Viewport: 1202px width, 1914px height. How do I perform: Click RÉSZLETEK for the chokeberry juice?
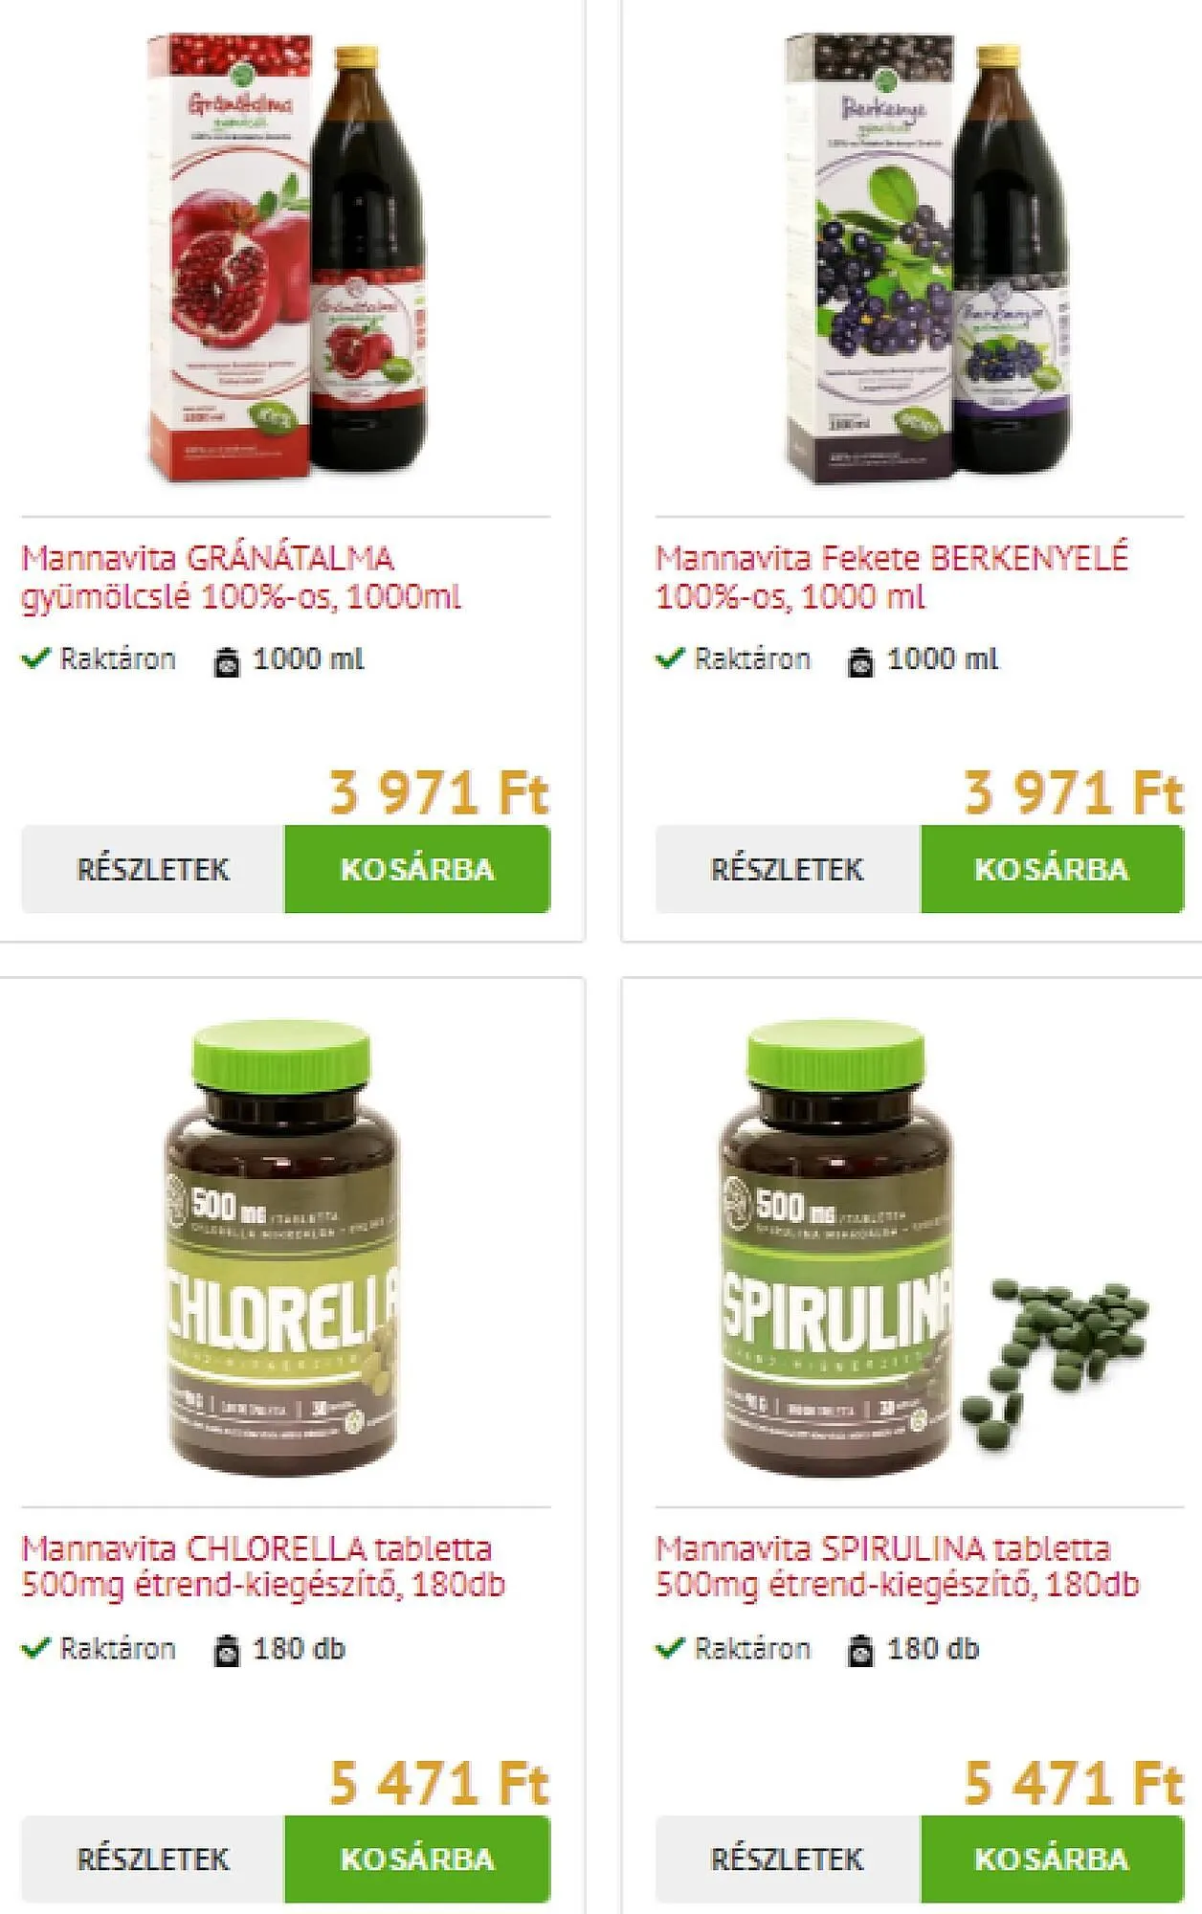click(788, 869)
